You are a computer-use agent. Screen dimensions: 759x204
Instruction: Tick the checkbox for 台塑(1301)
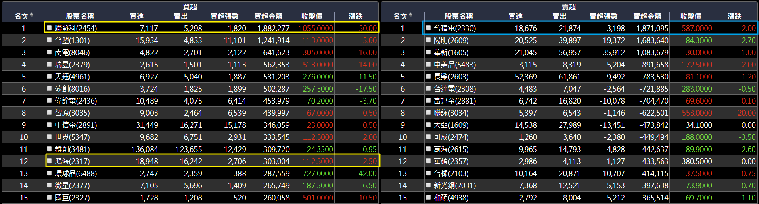pos(49,40)
